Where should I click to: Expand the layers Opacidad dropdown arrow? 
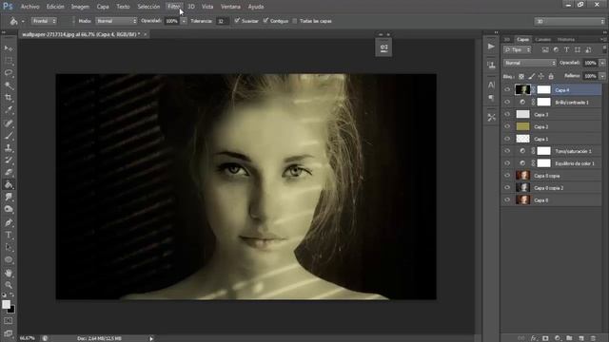click(602, 63)
